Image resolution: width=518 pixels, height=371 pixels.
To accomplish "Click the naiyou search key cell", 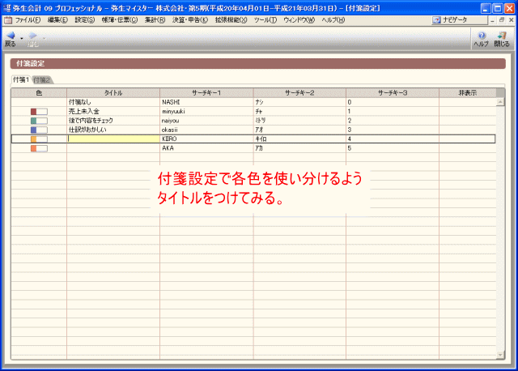I will tap(206, 121).
